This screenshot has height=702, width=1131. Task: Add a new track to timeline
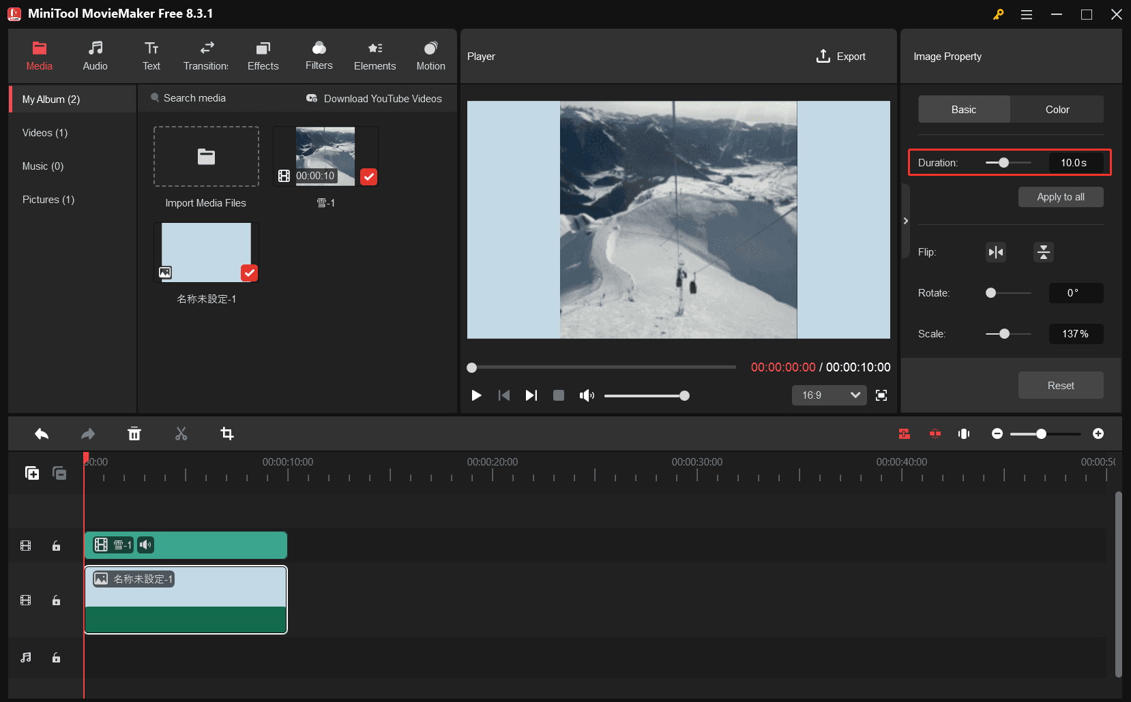pos(32,473)
